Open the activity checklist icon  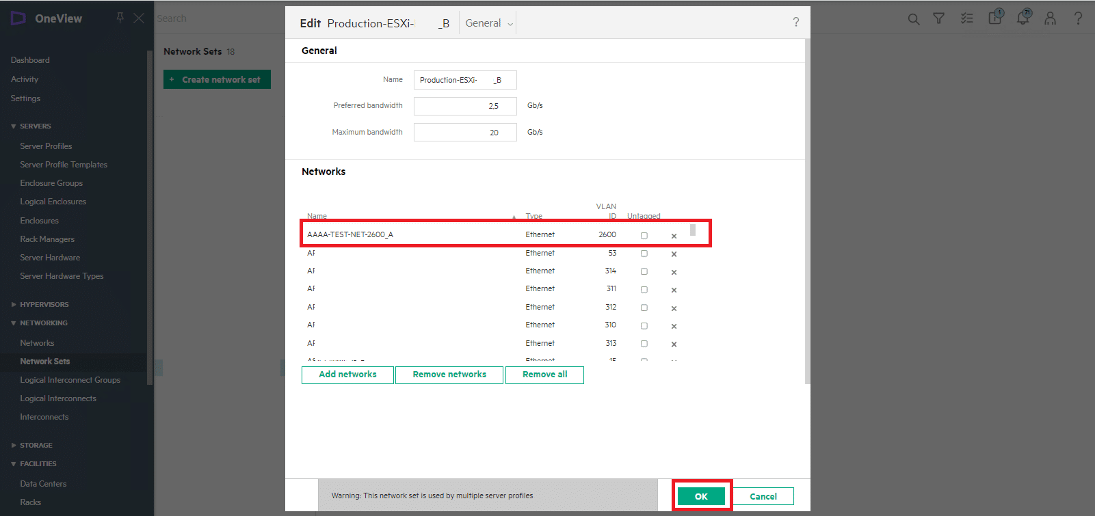click(x=966, y=18)
